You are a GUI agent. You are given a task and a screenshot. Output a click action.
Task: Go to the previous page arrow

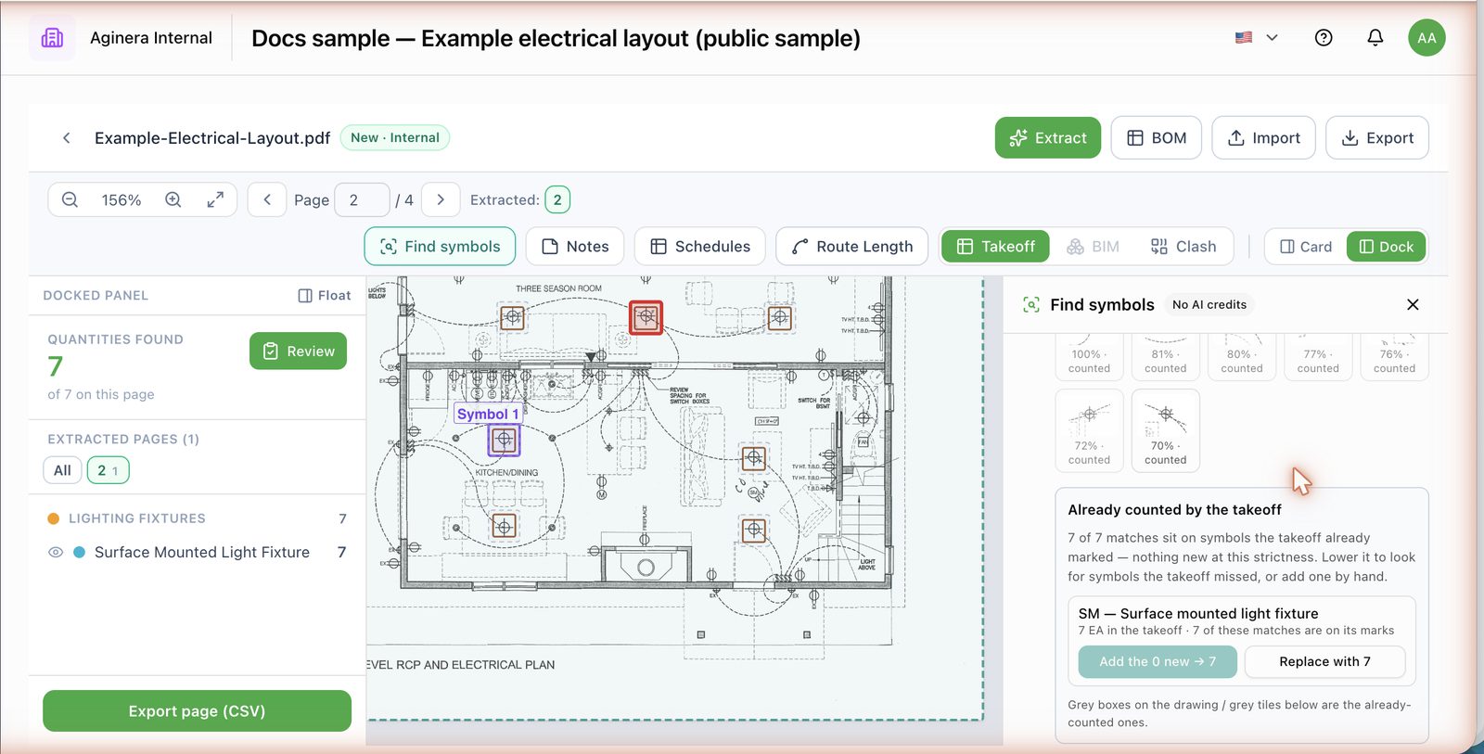point(267,199)
